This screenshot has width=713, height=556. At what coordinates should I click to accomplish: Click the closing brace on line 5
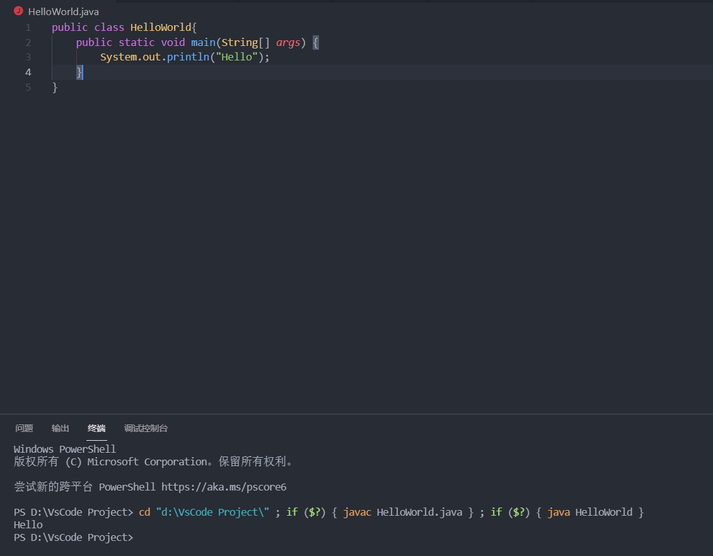coord(55,88)
